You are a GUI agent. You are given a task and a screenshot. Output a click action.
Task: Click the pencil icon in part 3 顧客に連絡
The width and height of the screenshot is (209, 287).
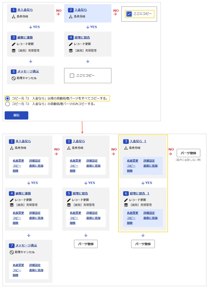14,44
